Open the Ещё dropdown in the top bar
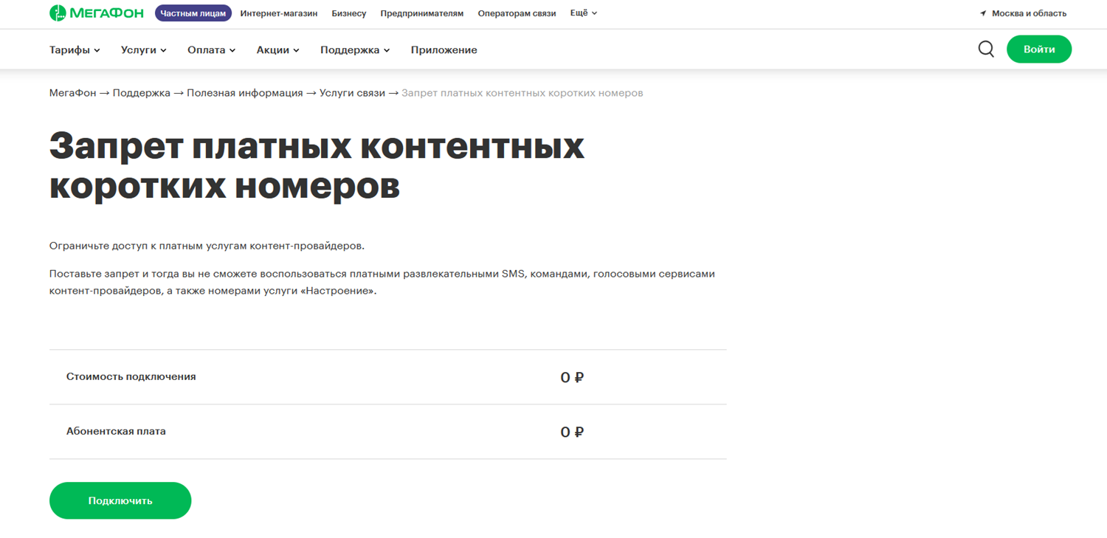1107x538 pixels. click(584, 13)
